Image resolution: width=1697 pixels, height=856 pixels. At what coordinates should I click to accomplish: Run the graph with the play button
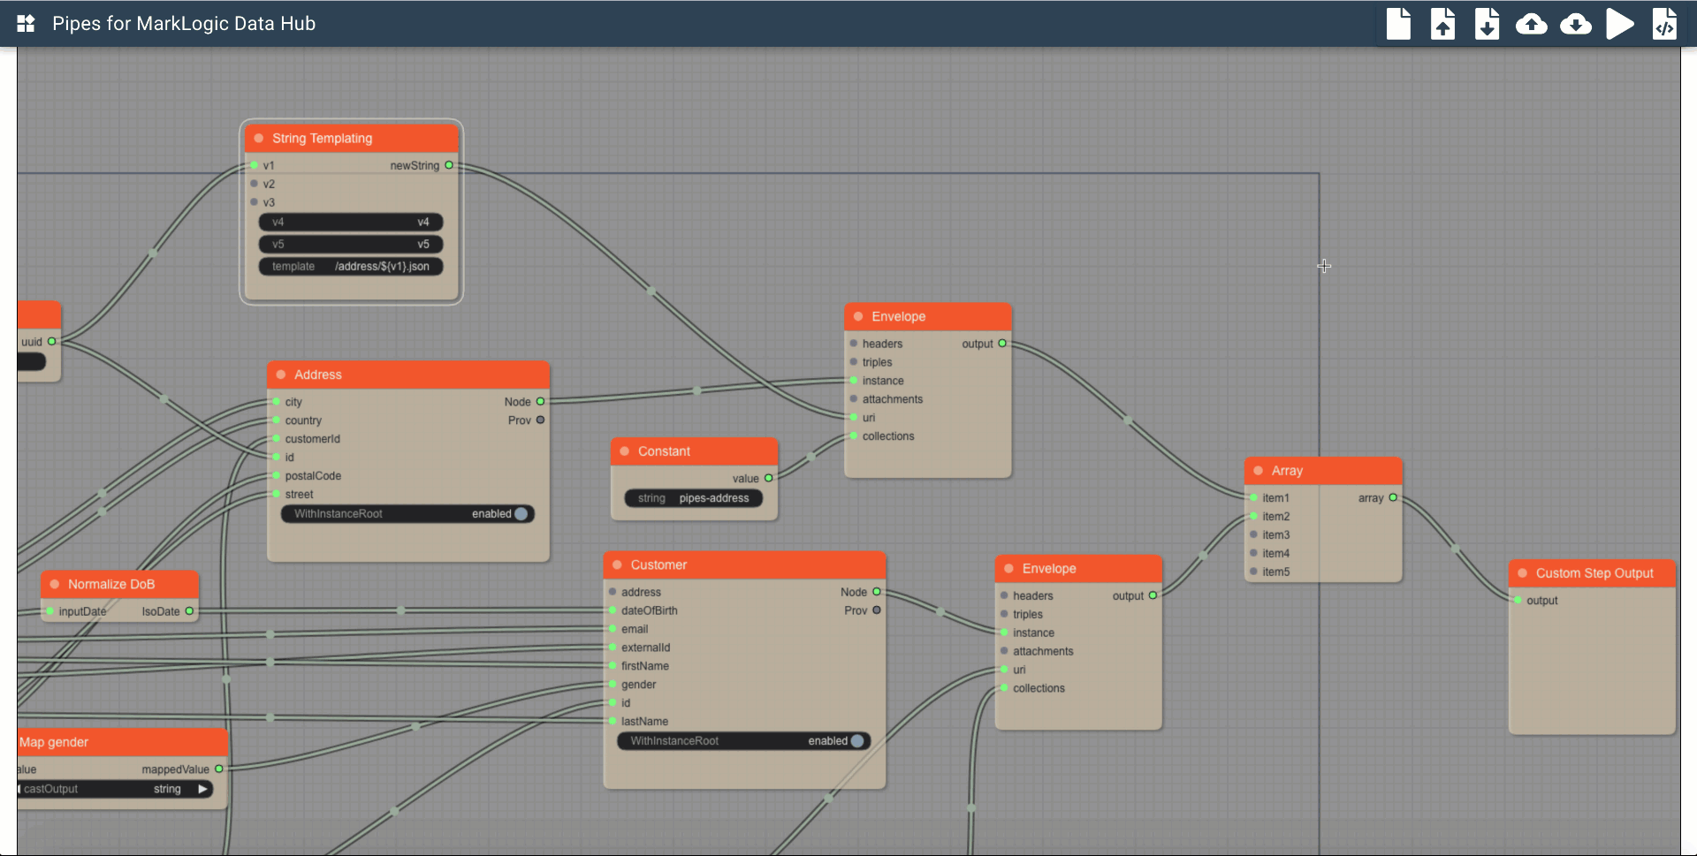tap(1619, 24)
